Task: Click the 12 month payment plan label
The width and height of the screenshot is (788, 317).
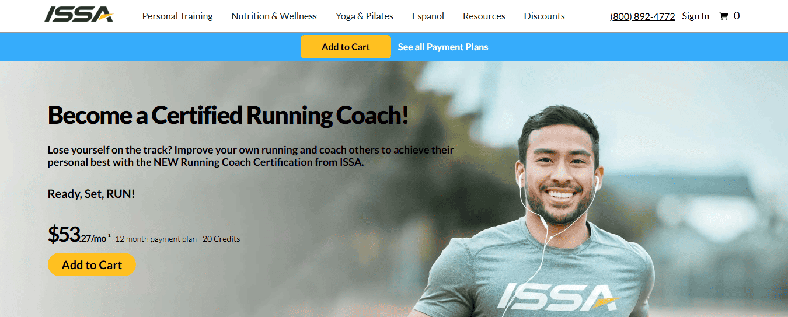Action: coord(156,239)
